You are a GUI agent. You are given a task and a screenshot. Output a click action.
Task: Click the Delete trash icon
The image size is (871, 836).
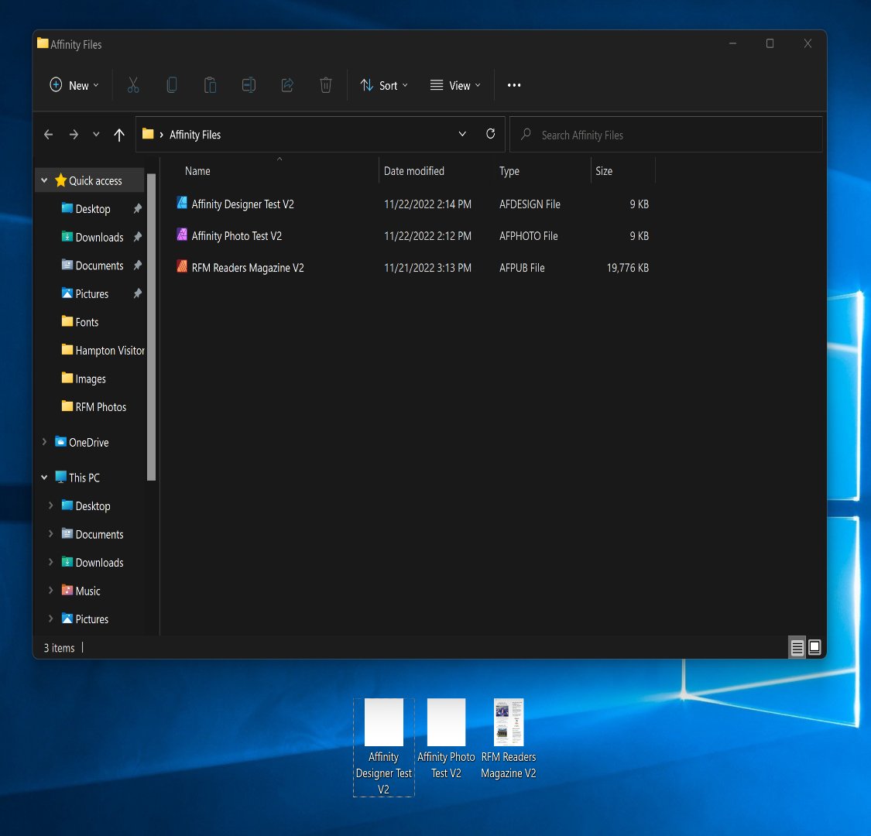(325, 85)
